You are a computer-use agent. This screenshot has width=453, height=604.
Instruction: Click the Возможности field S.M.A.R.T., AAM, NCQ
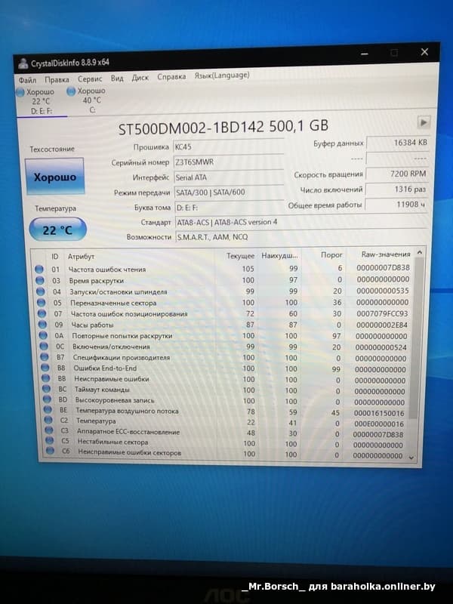[x=301, y=236]
